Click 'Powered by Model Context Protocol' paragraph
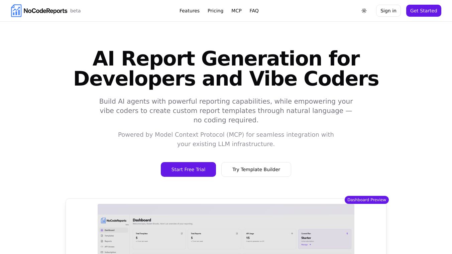This screenshot has width=452, height=254. point(226,139)
